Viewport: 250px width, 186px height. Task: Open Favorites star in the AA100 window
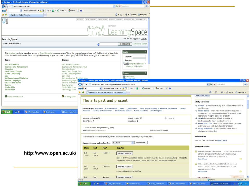(80, 92)
